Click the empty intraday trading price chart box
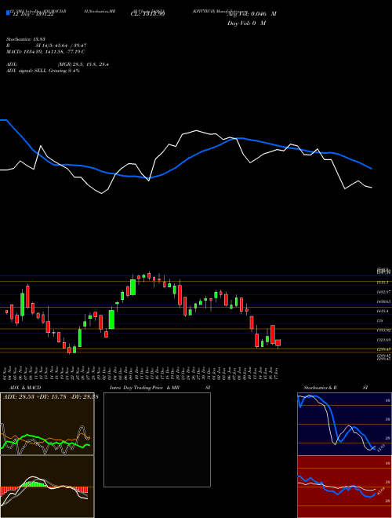 tap(157, 440)
